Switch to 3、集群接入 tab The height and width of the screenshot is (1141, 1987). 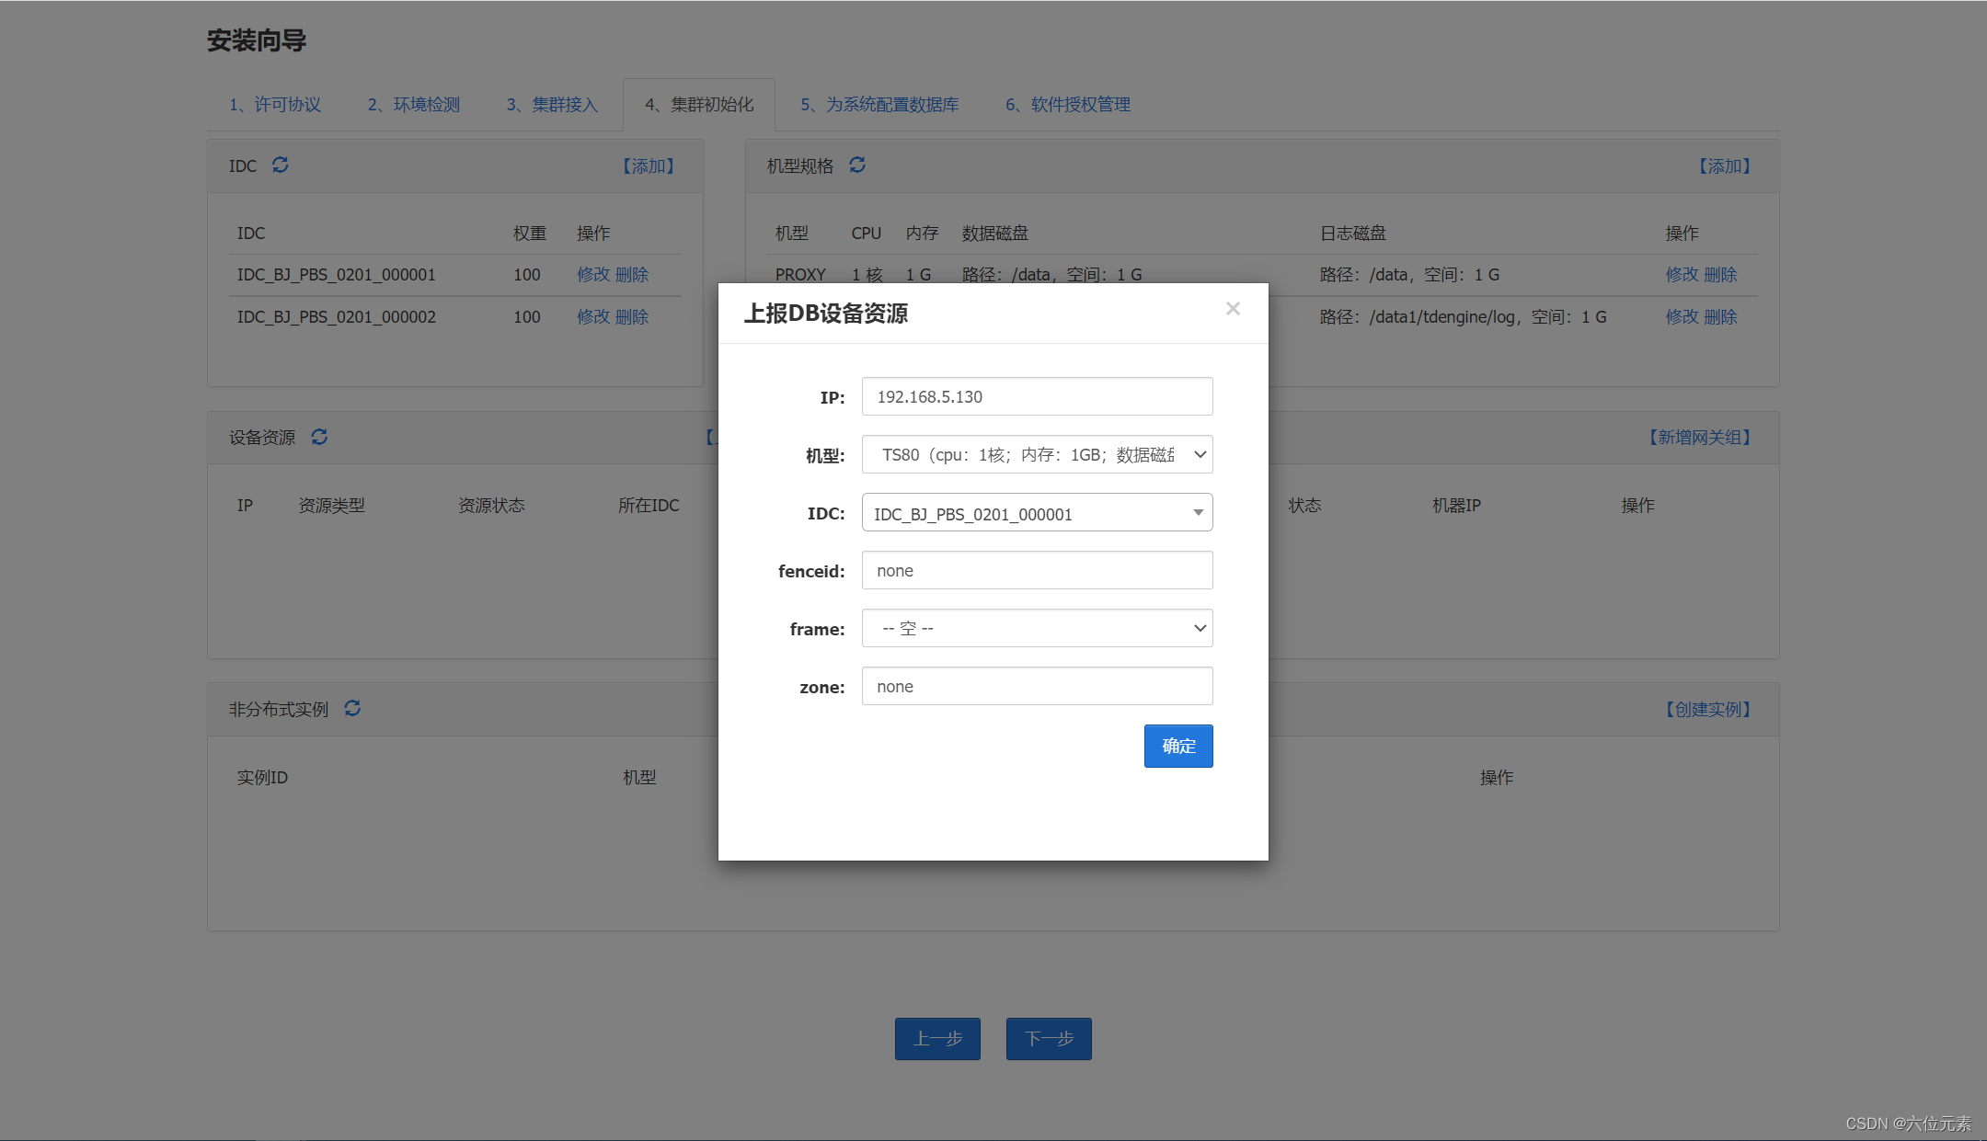552,105
